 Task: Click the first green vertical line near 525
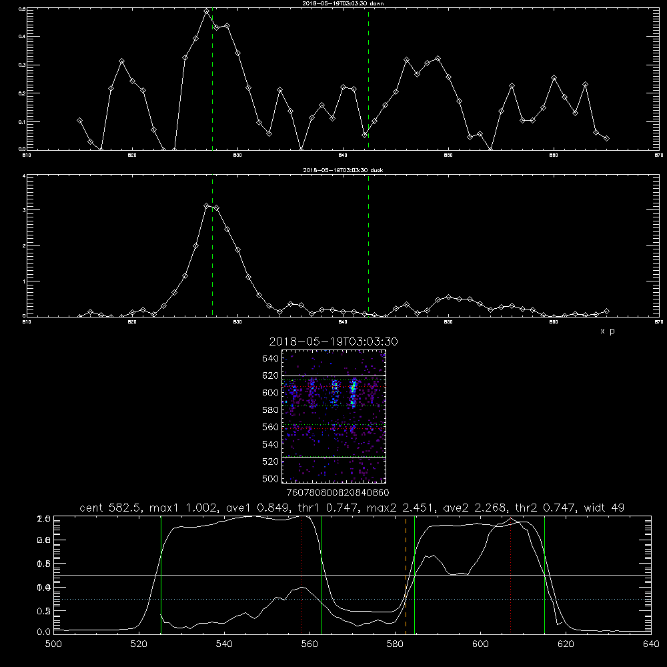pos(161,575)
